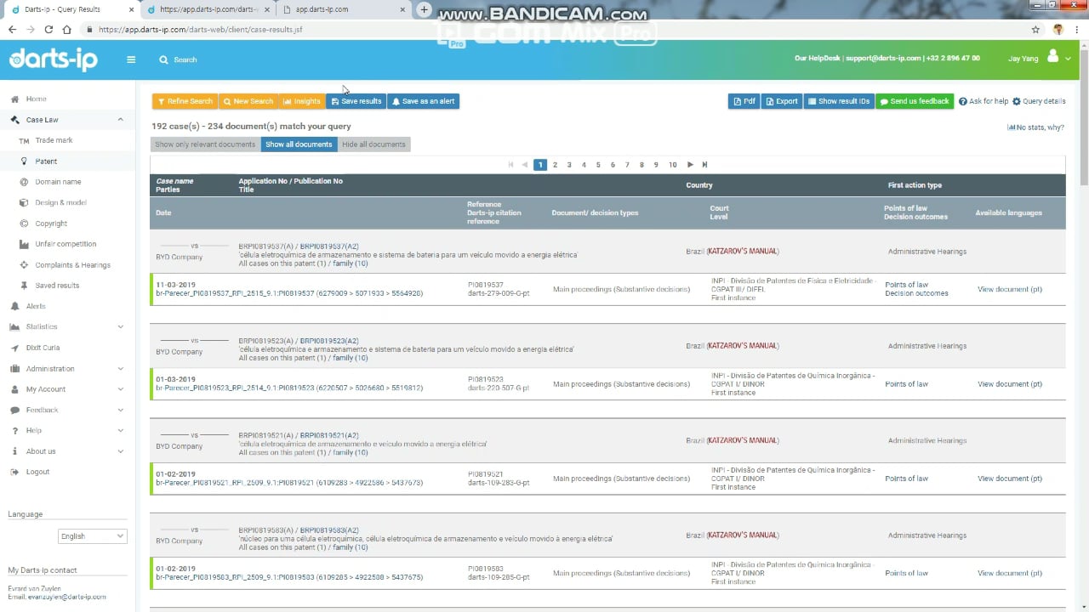
Task: Log out via the Logout item
Action: coord(37,472)
